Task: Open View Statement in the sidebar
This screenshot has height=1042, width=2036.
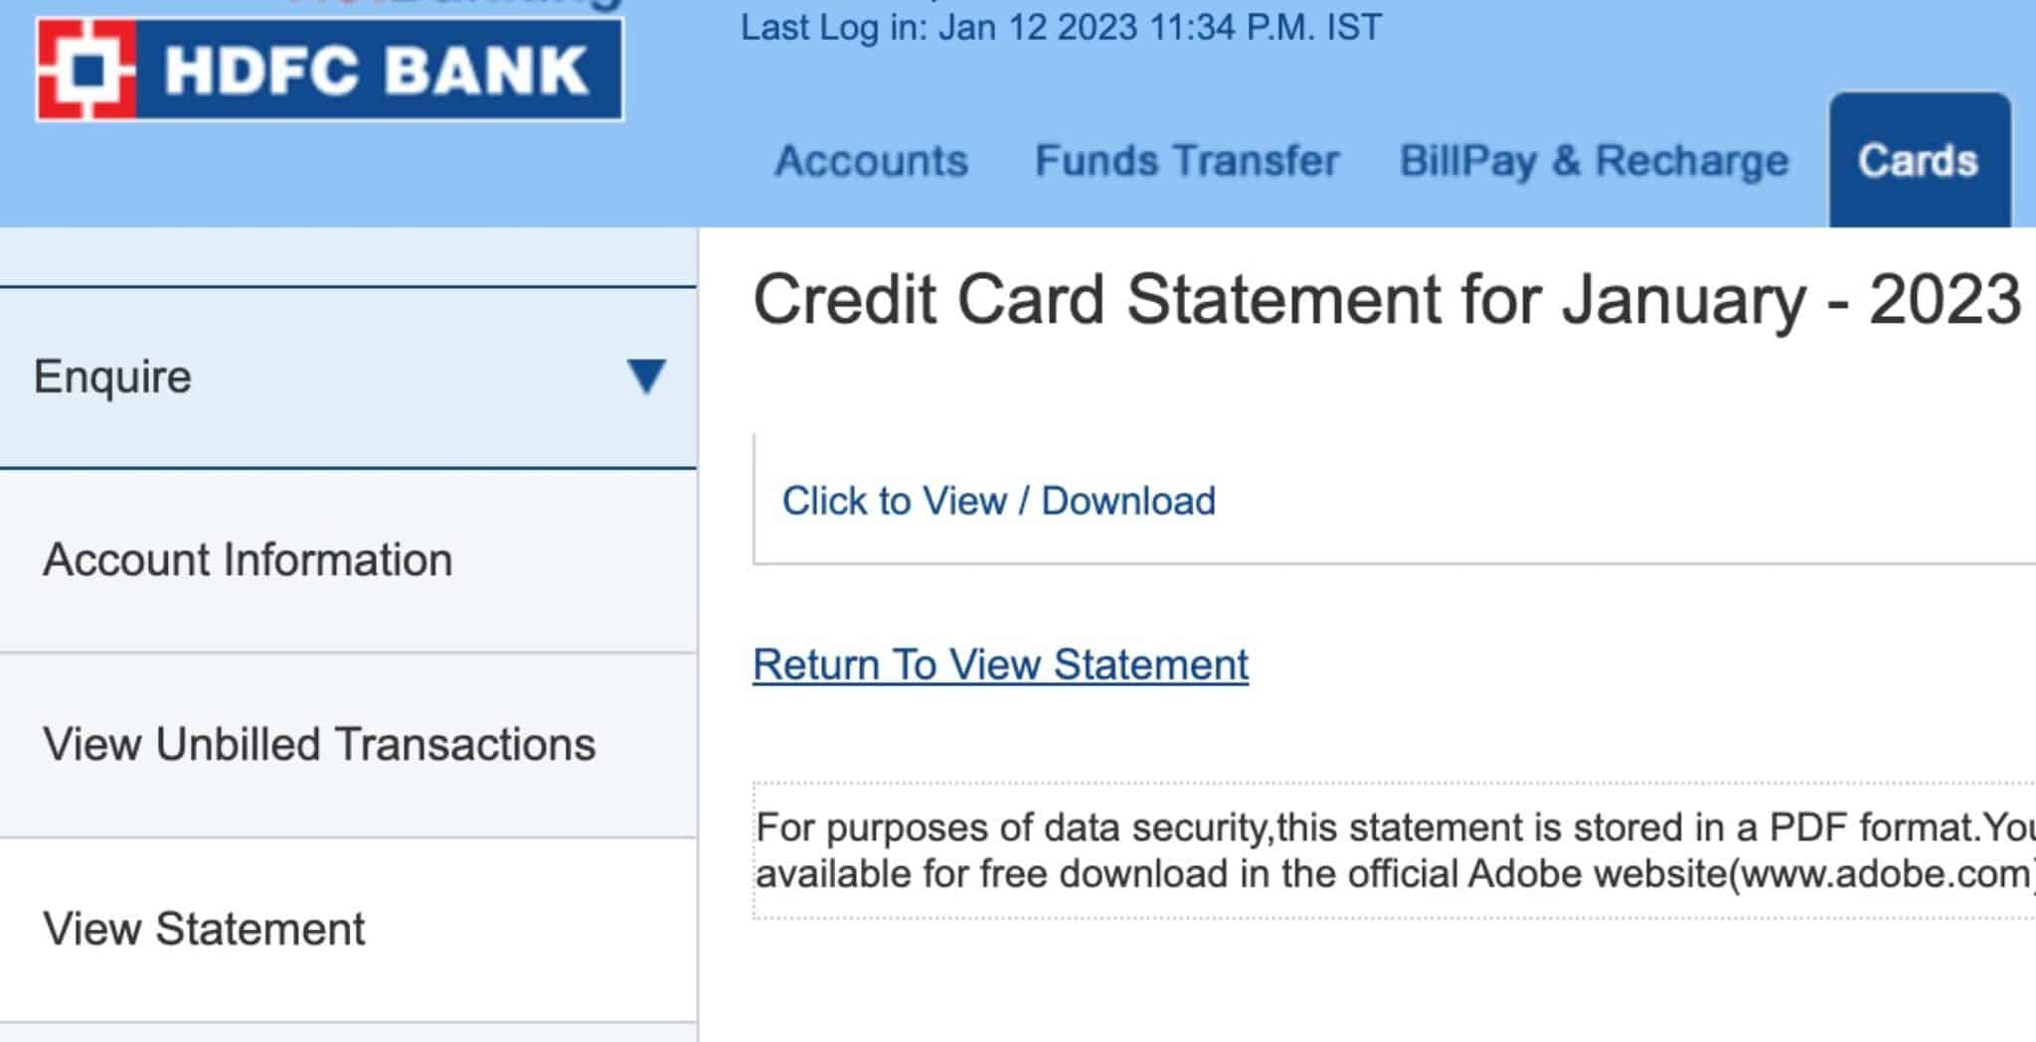Action: pos(204,928)
